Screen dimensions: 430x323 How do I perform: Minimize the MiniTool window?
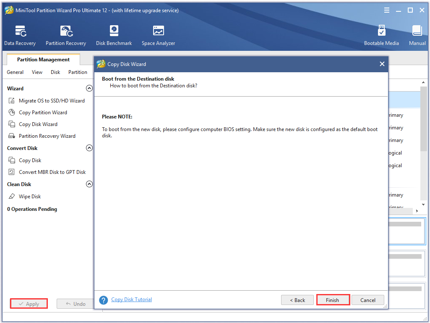point(399,10)
